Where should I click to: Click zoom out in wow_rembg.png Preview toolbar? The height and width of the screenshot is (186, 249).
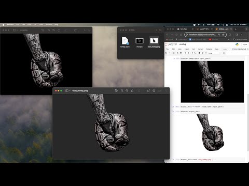(x=122, y=90)
